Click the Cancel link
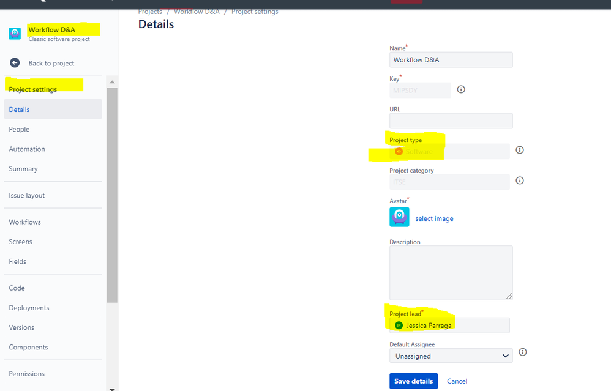This screenshot has height=391, width=611. click(x=457, y=381)
